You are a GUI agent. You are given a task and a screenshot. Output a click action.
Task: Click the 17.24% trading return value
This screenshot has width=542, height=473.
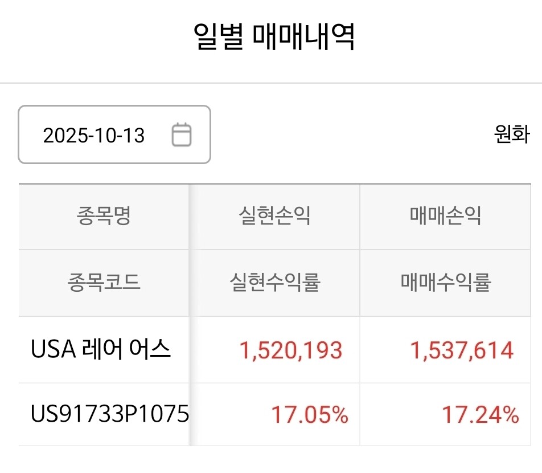pyautogui.click(x=481, y=415)
